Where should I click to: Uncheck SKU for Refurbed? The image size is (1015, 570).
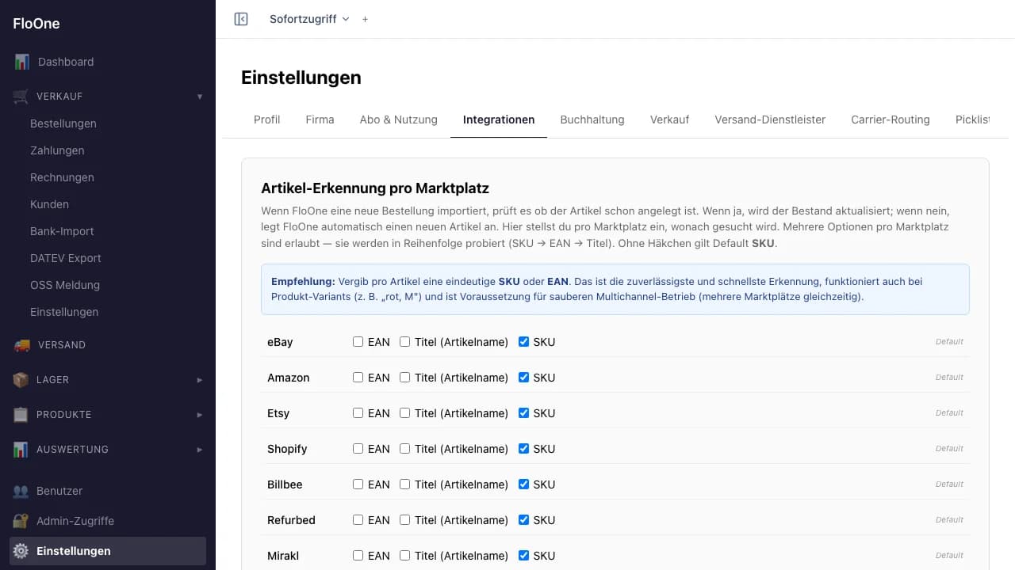523,520
